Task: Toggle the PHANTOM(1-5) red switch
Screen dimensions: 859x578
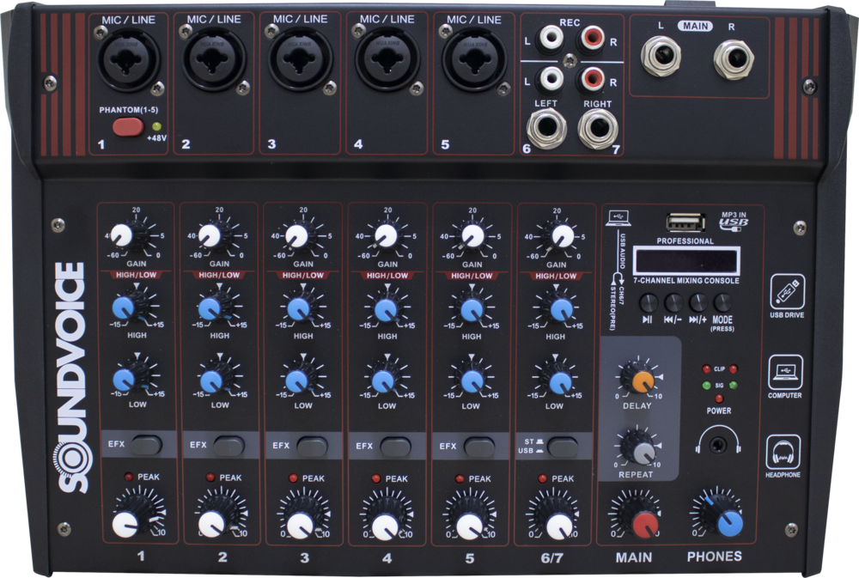Action: click(x=128, y=127)
